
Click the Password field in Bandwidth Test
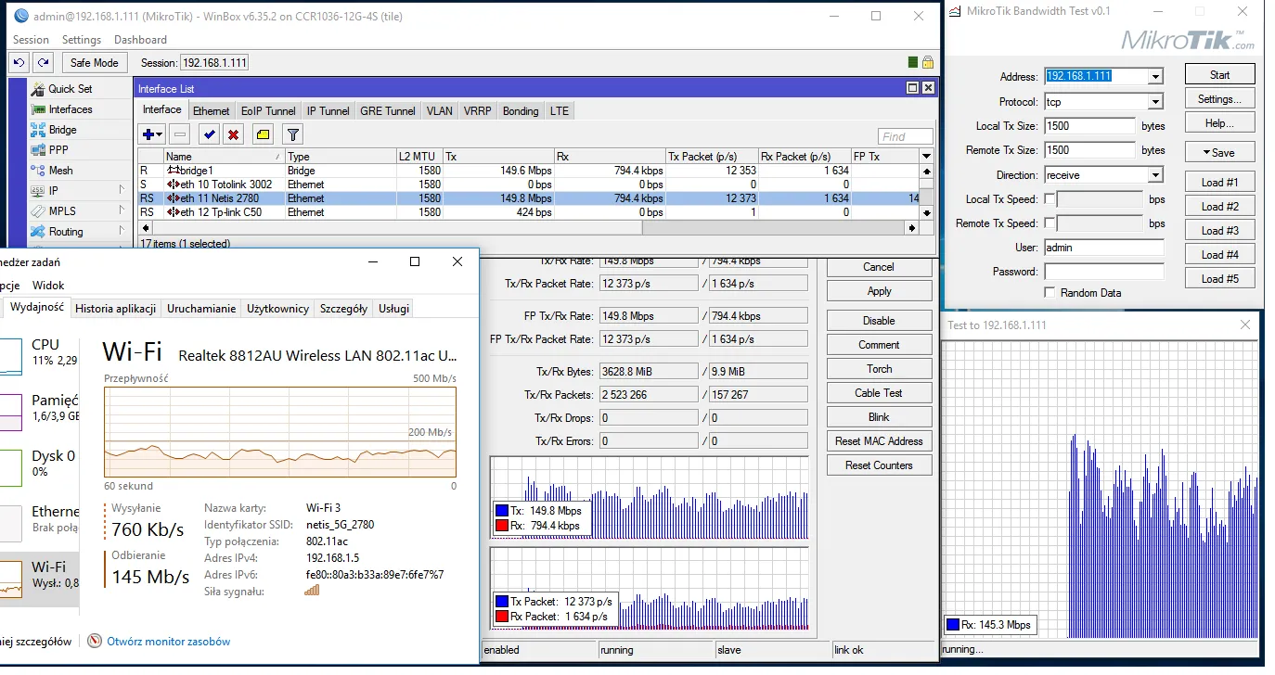pyautogui.click(x=1103, y=272)
